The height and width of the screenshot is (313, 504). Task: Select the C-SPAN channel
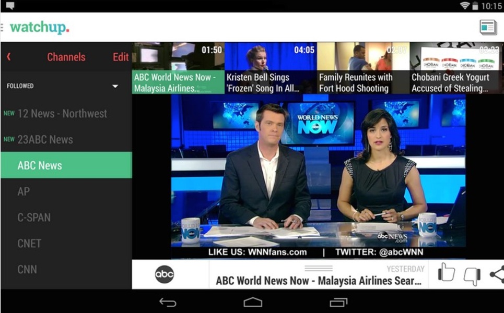pyautogui.click(x=66, y=218)
